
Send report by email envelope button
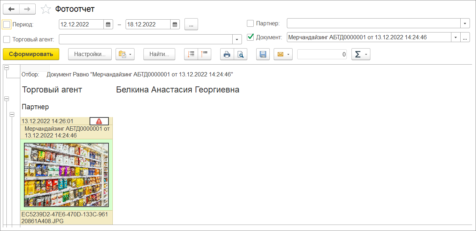[283, 54]
